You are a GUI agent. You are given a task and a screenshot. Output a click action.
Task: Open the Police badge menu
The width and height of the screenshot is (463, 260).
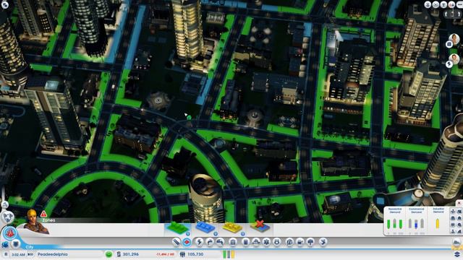pyautogui.click(x=277, y=243)
